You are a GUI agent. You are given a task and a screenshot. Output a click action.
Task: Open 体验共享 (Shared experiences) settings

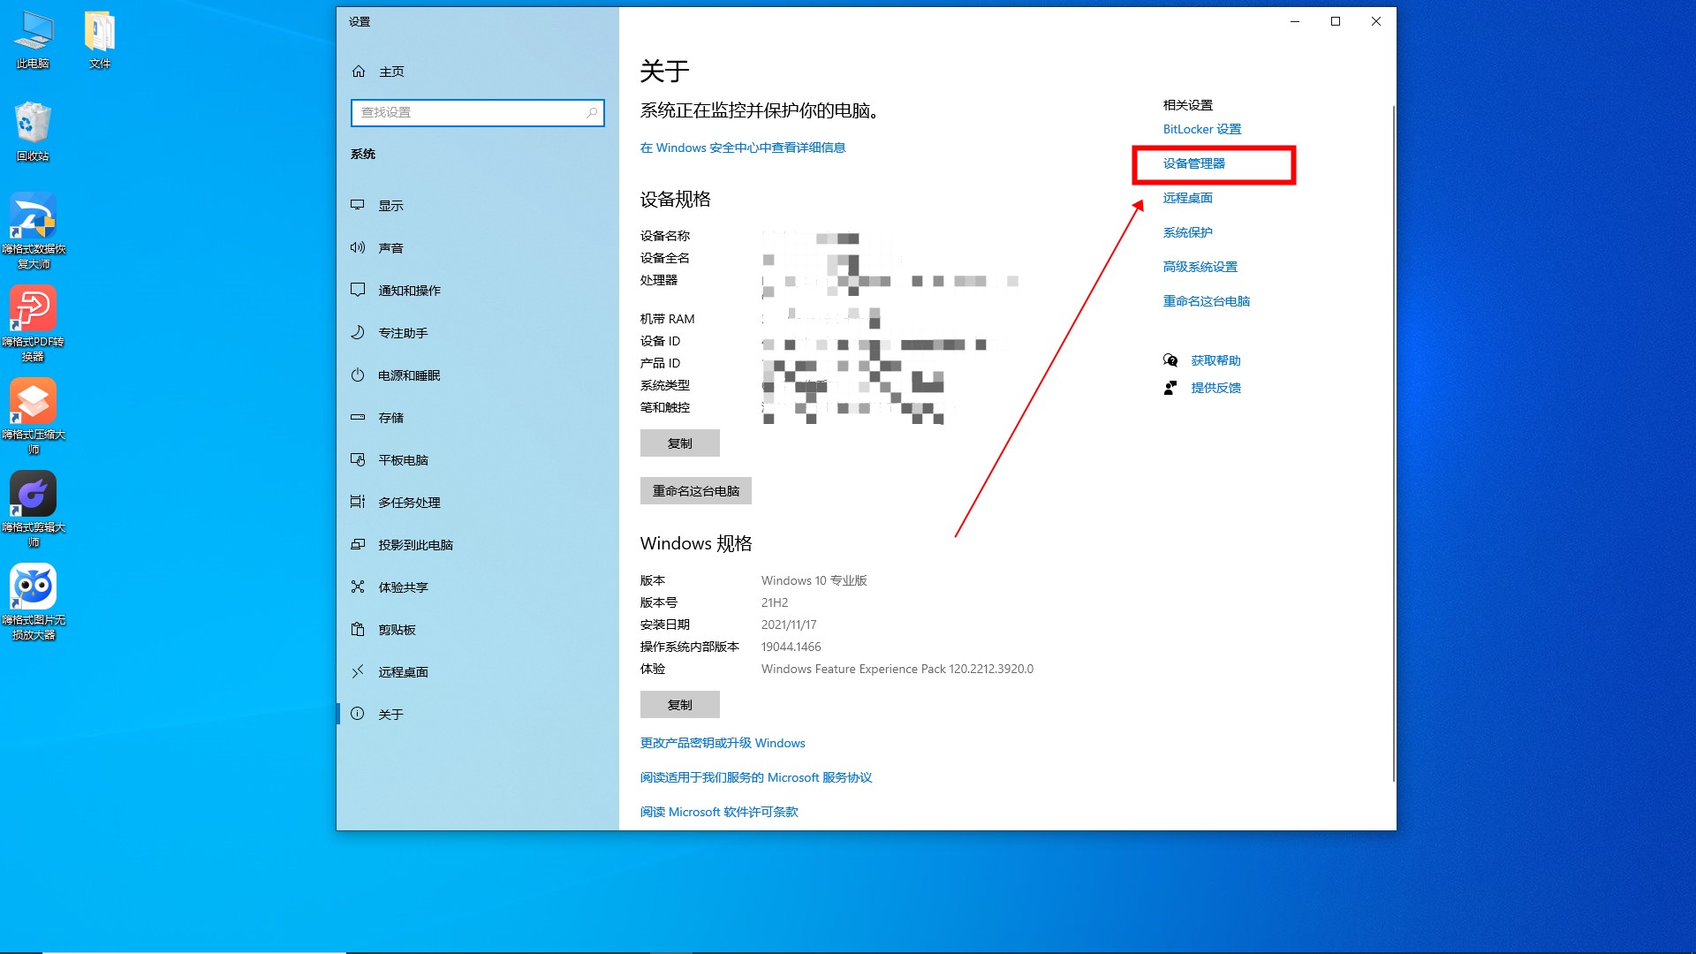coord(404,587)
